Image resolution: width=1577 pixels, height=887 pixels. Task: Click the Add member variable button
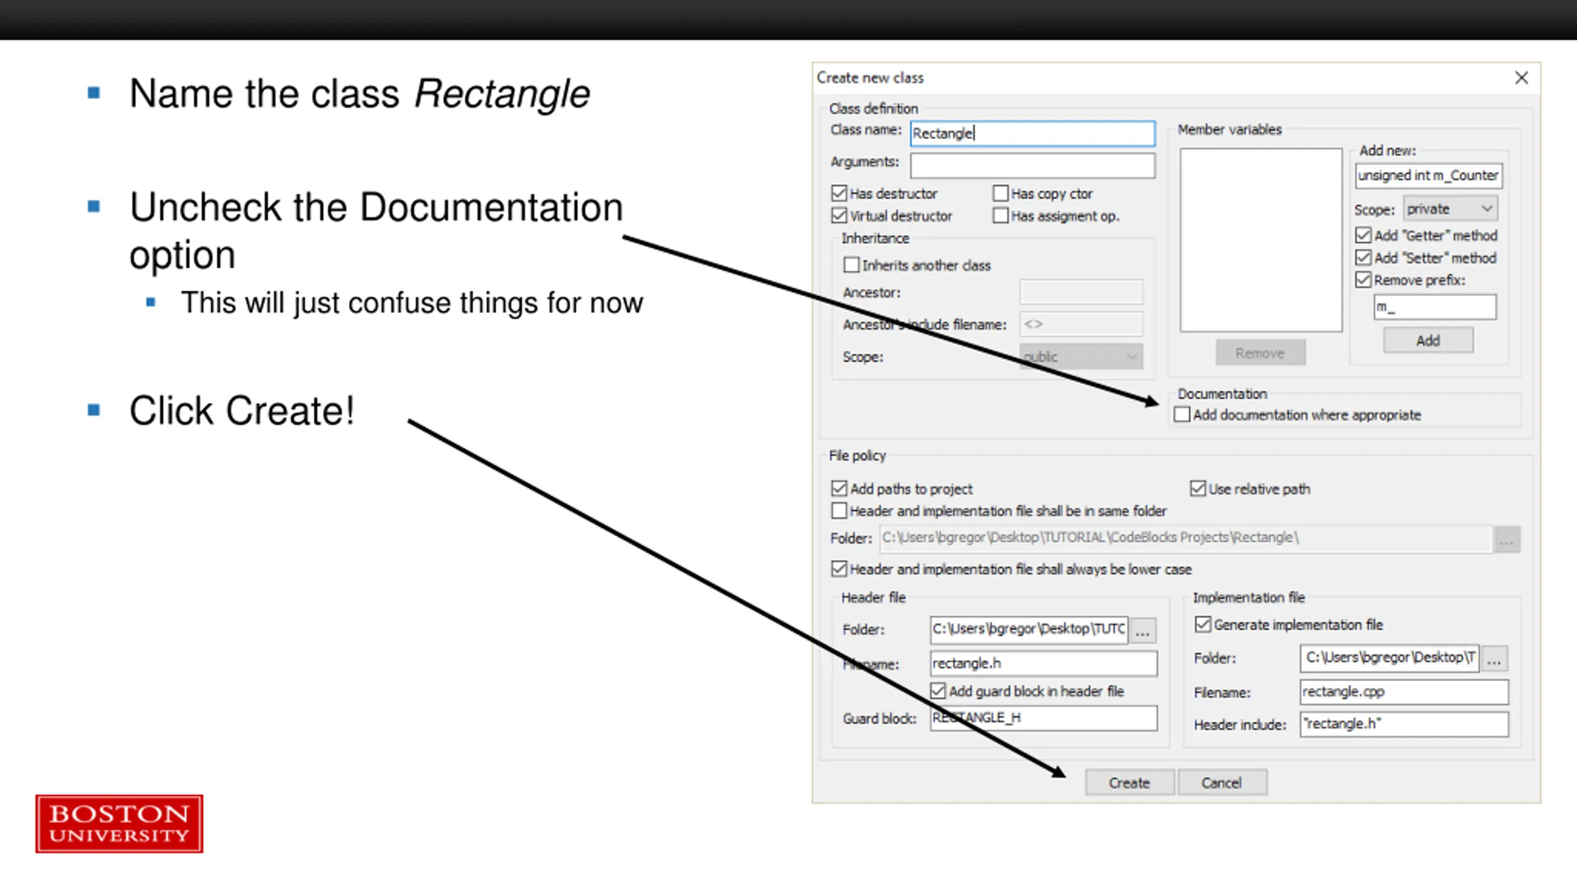point(1428,340)
